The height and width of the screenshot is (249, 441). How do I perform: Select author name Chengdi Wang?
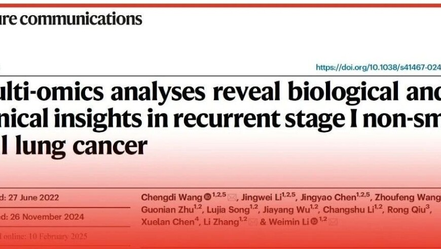click(x=171, y=197)
